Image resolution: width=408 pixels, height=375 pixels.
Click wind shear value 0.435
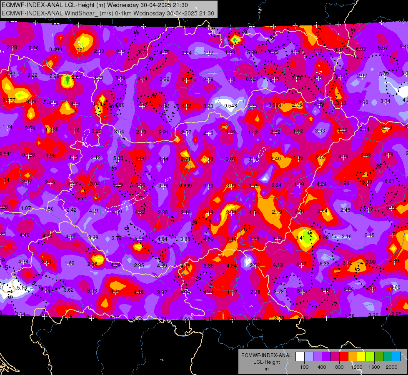52,129
